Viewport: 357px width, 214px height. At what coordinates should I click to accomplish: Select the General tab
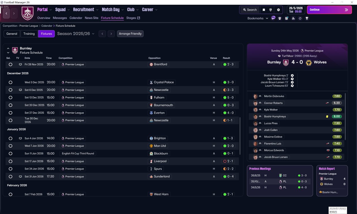[12, 34]
